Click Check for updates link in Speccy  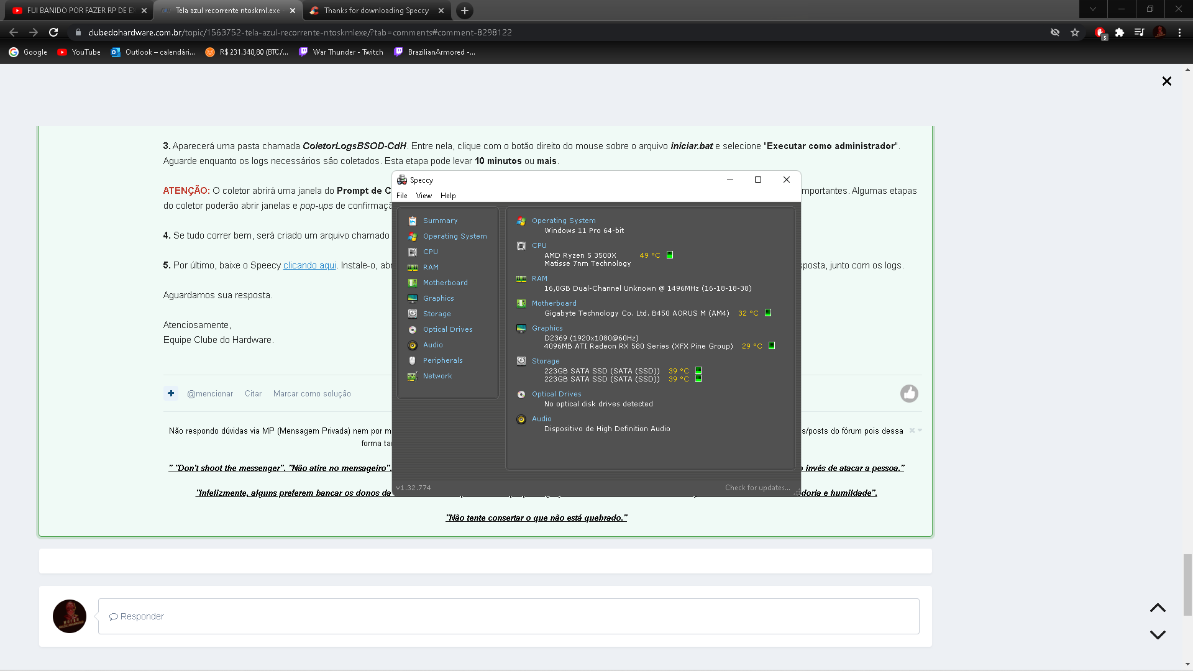pyautogui.click(x=757, y=488)
